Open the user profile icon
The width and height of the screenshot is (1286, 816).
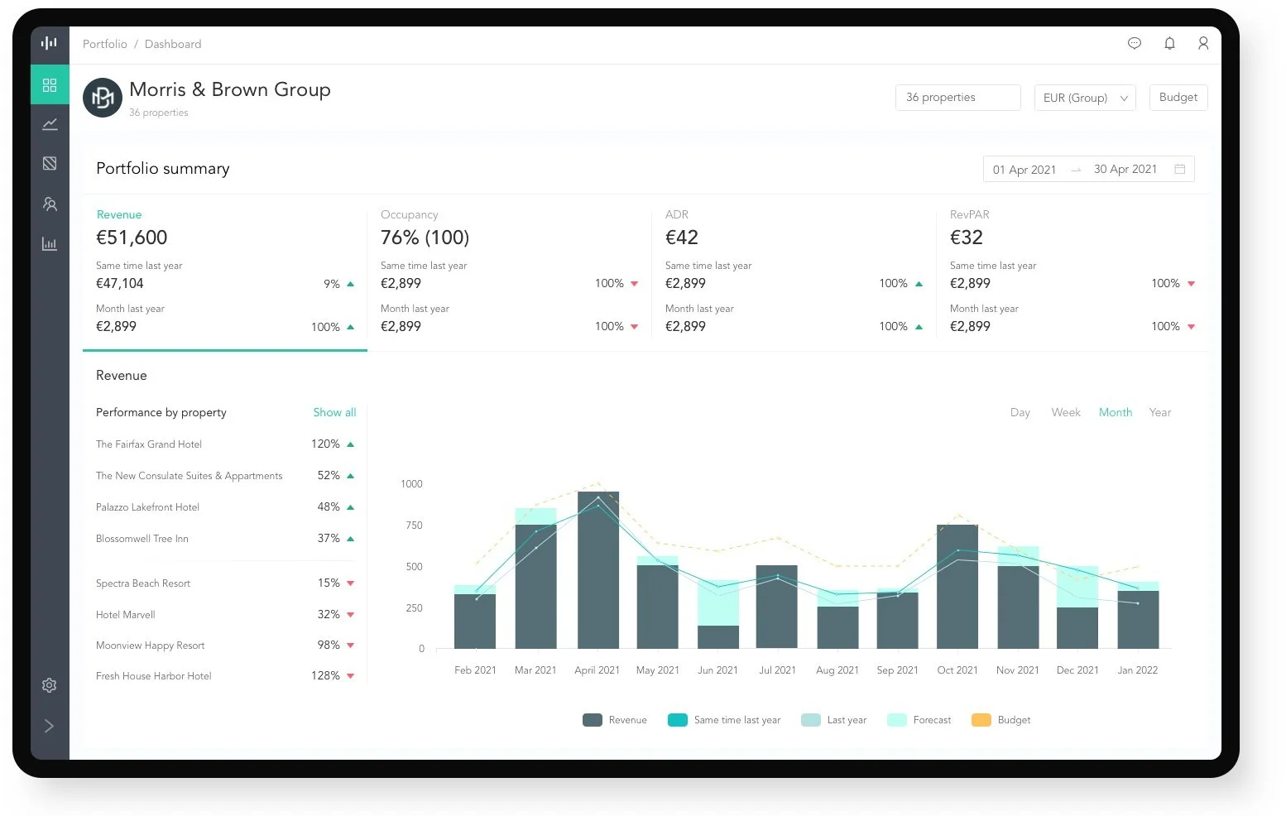click(1203, 43)
